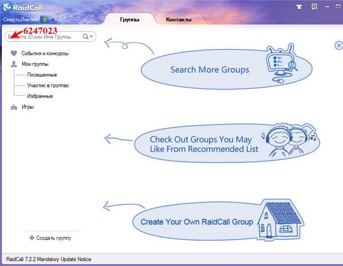Open Участик в группах list
The width and height of the screenshot is (343, 266).
tap(48, 85)
